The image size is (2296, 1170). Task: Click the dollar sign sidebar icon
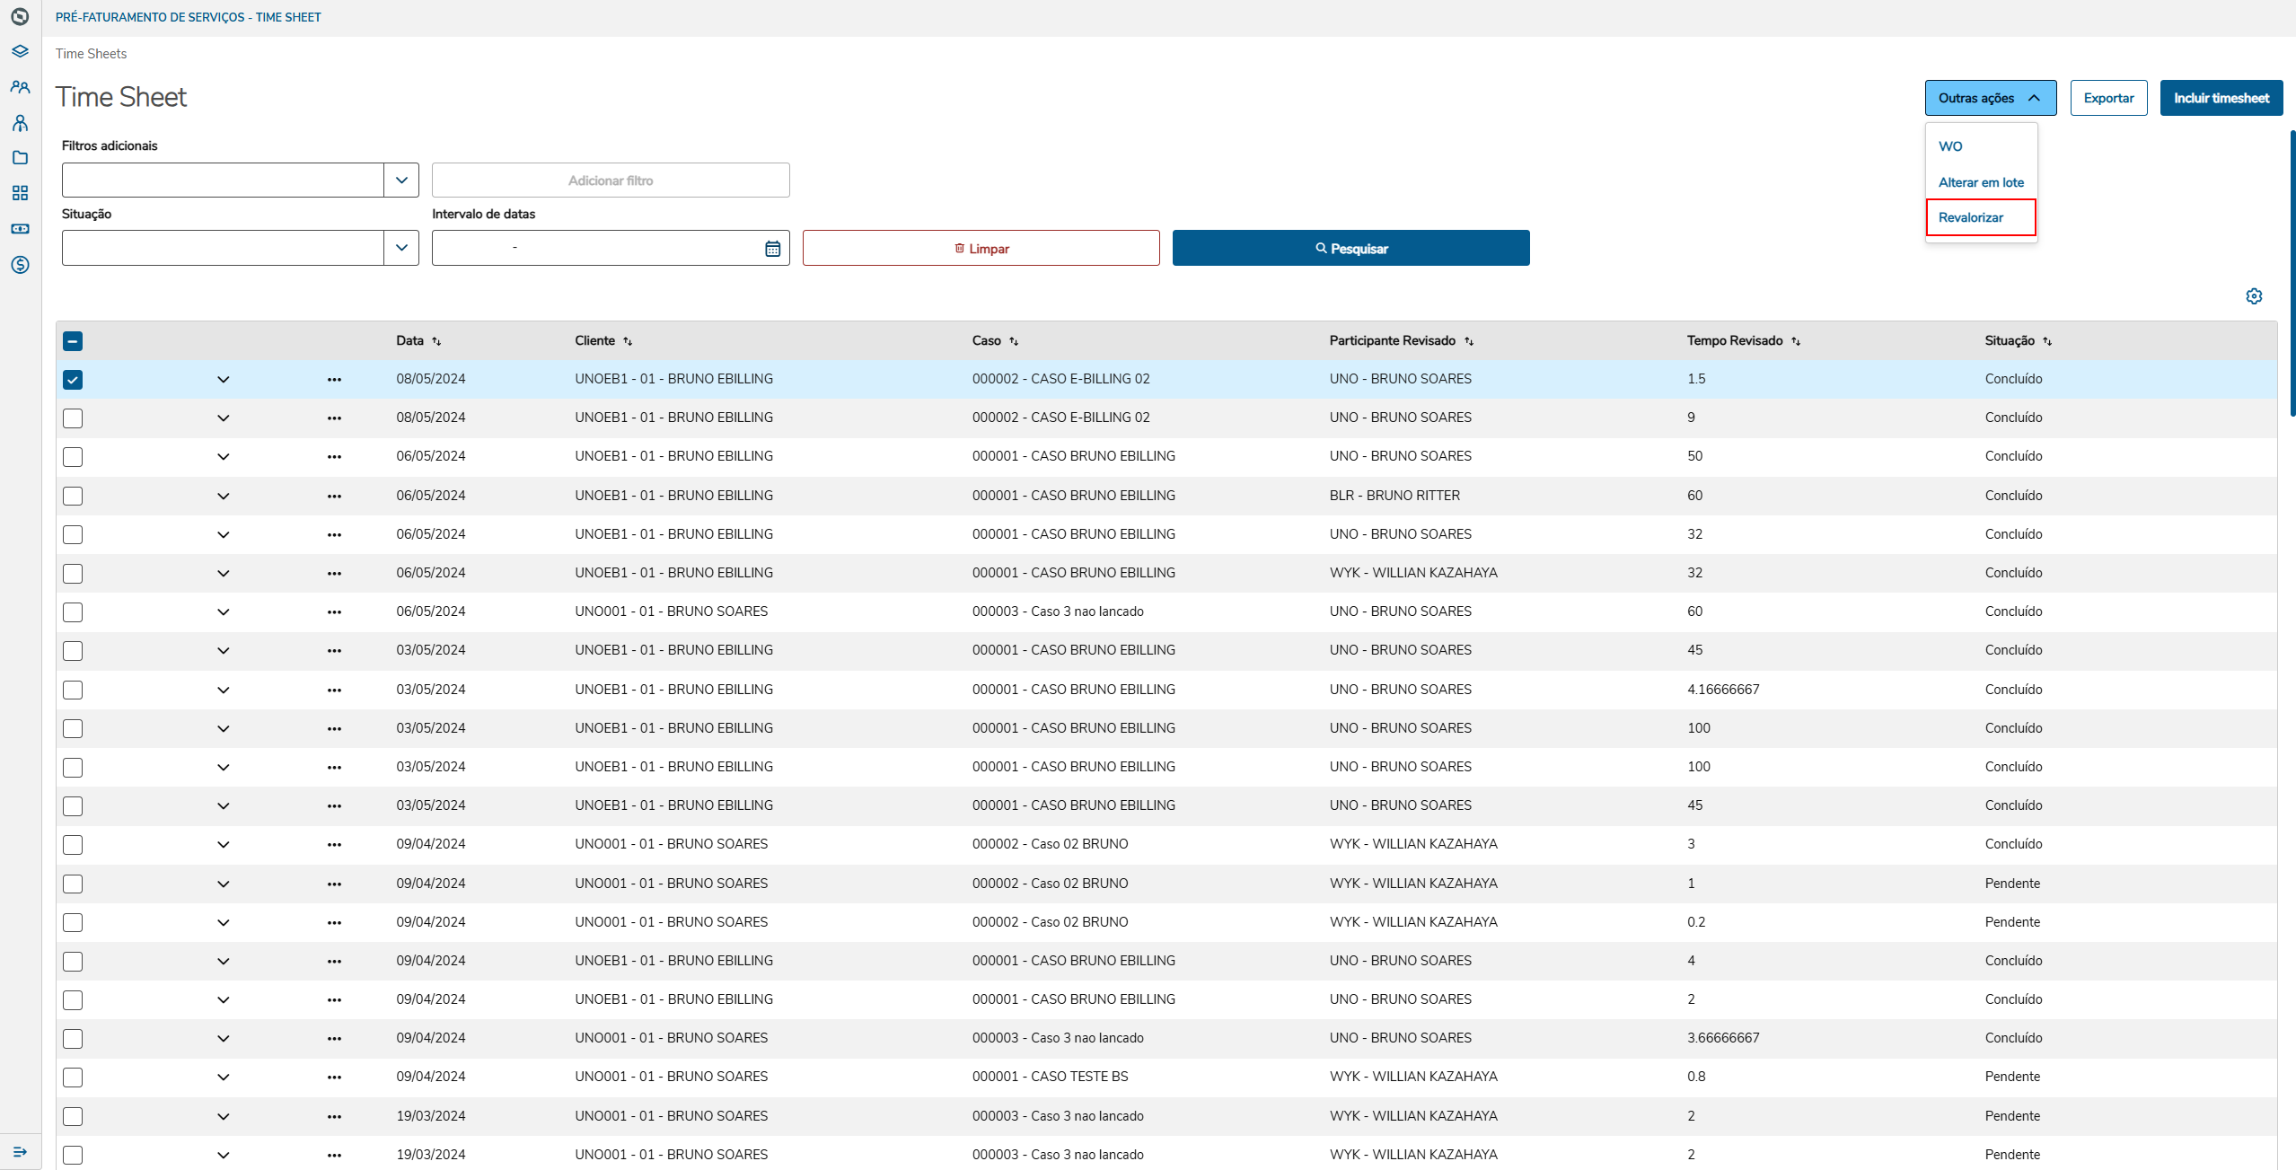pos(20,265)
